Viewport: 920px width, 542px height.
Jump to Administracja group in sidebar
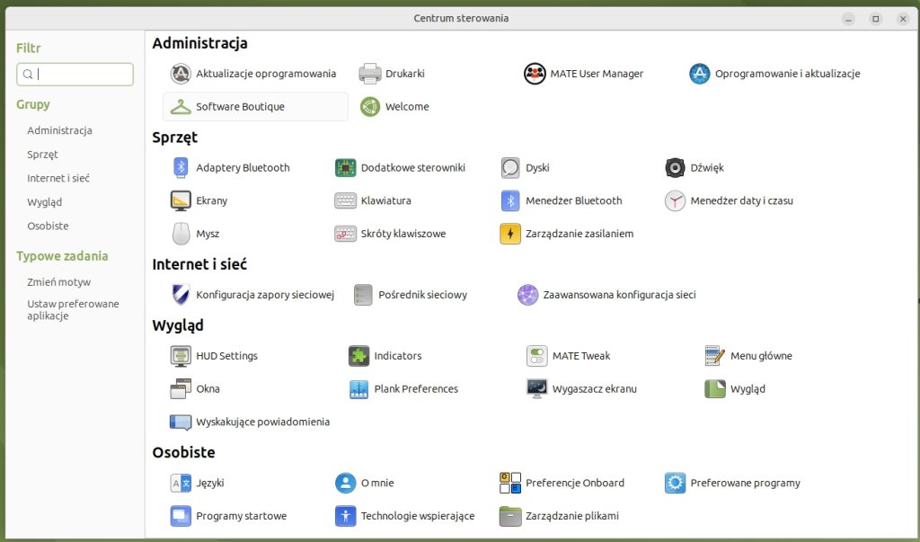click(x=59, y=130)
